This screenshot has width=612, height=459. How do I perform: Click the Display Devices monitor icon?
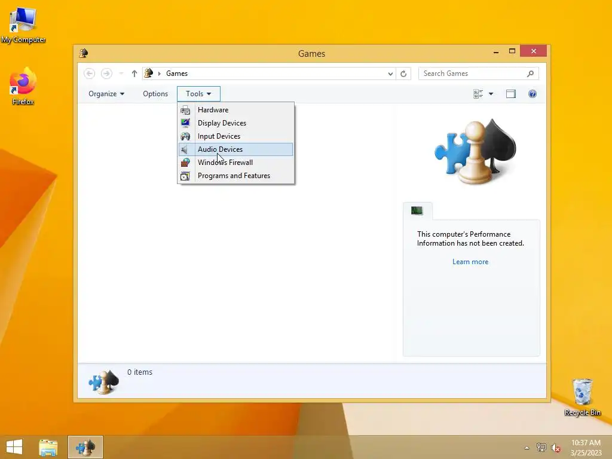[185, 123]
